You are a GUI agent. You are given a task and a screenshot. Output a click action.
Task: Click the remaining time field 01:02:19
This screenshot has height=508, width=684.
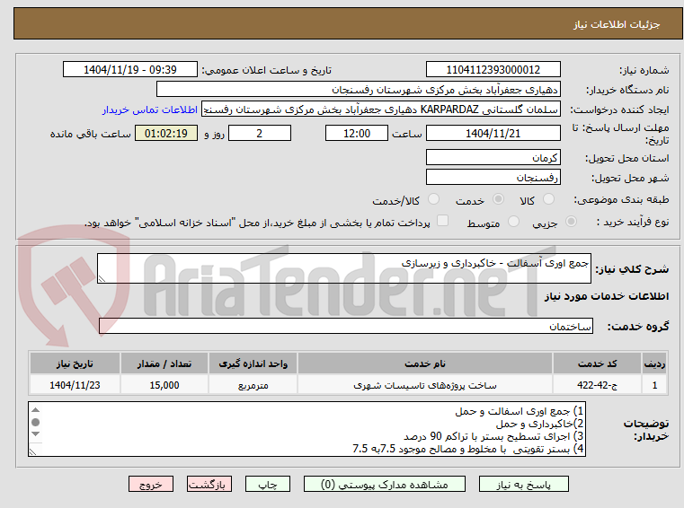click(166, 134)
